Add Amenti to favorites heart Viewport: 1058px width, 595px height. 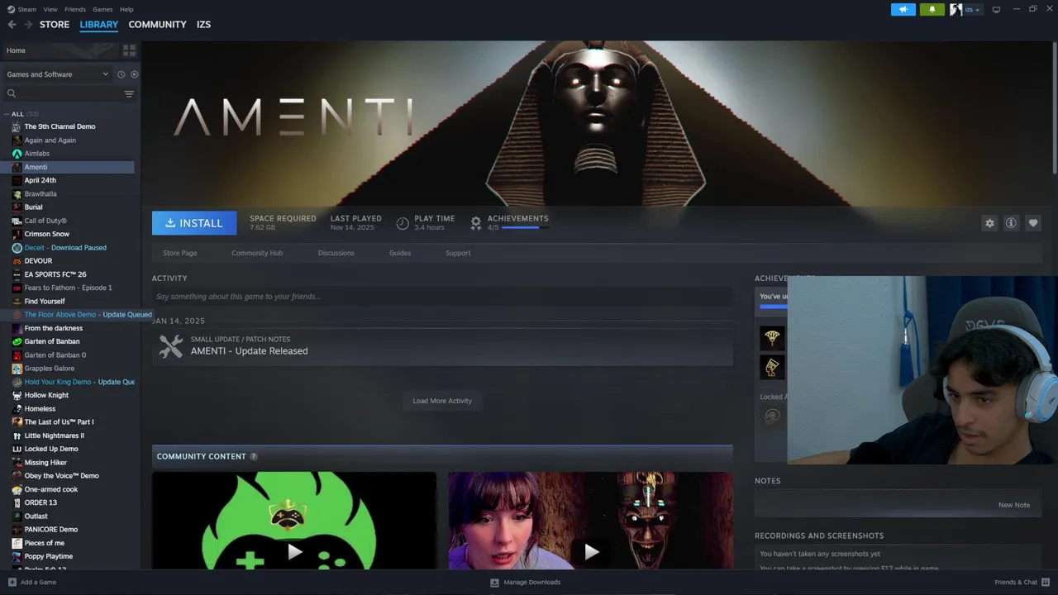click(1033, 223)
